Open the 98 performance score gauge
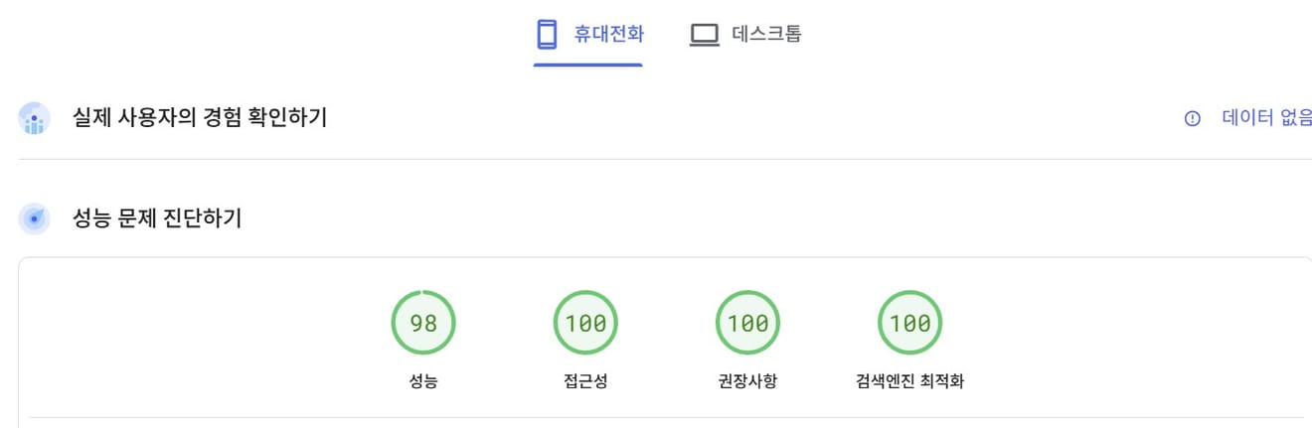Viewport: 1312px width, 428px height. tap(423, 323)
